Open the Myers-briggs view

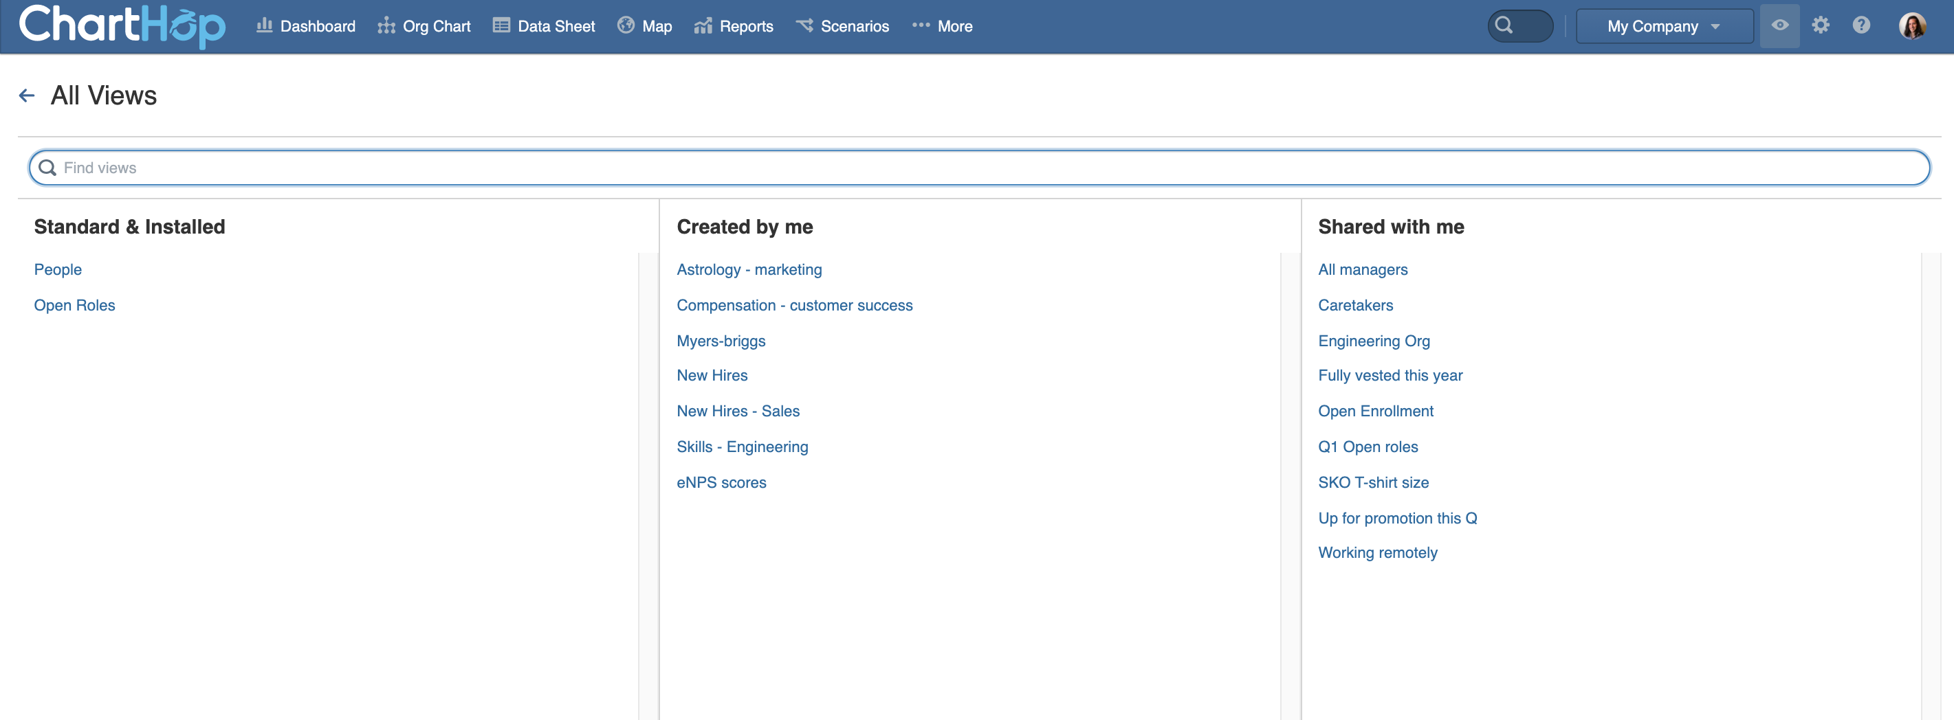(x=721, y=341)
